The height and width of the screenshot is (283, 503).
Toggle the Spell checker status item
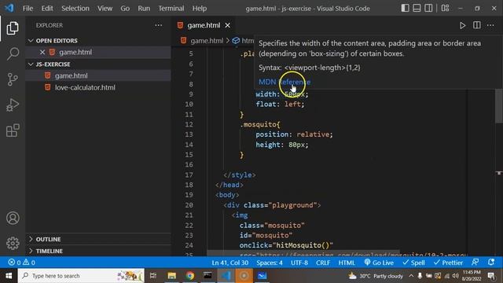click(413, 263)
